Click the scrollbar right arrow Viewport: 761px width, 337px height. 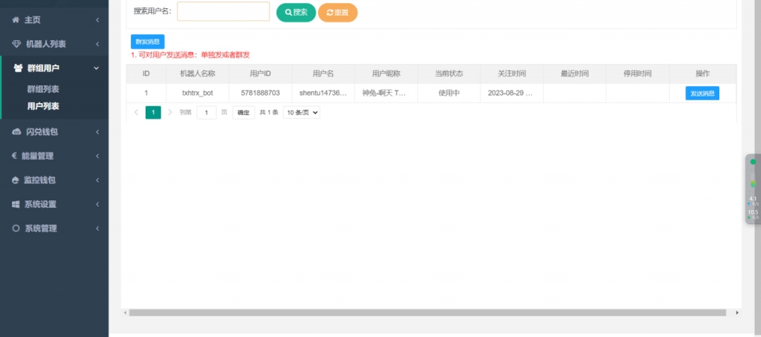(x=738, y=313)
